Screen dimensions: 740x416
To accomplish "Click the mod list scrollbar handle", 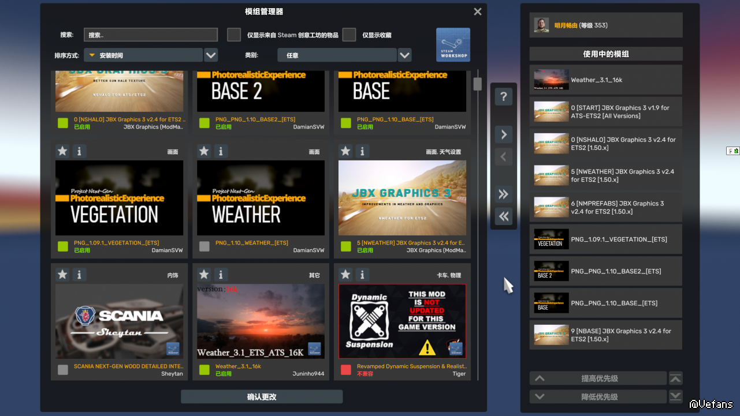I will (478, 84).
